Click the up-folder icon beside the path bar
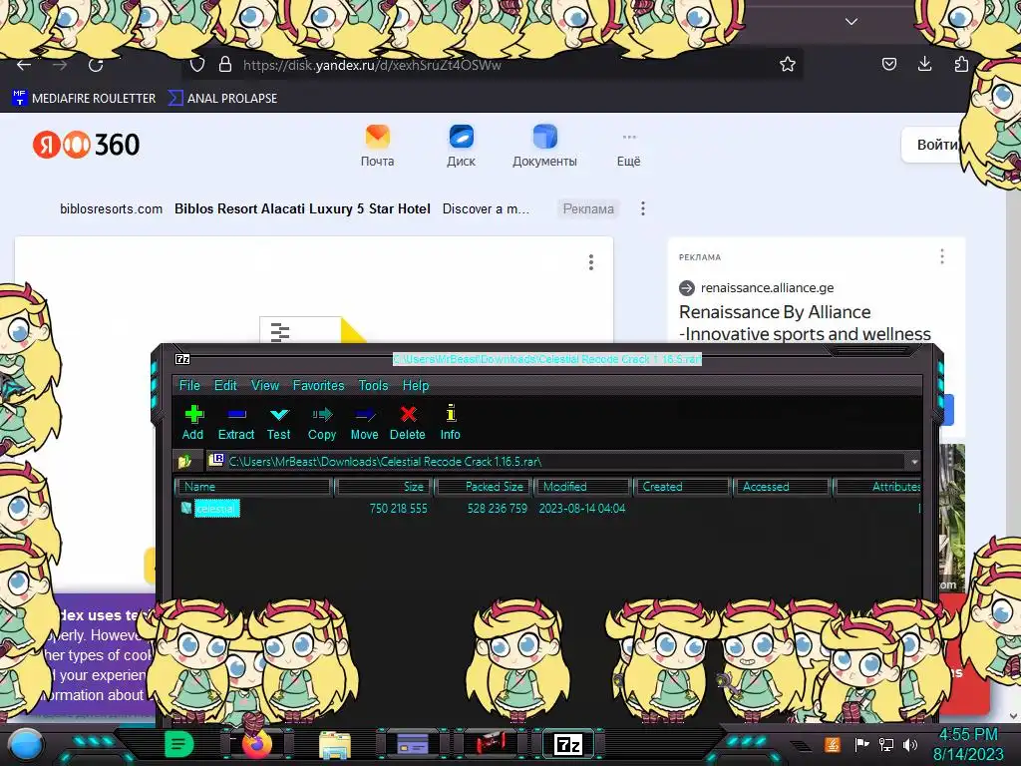 [184, 461]
